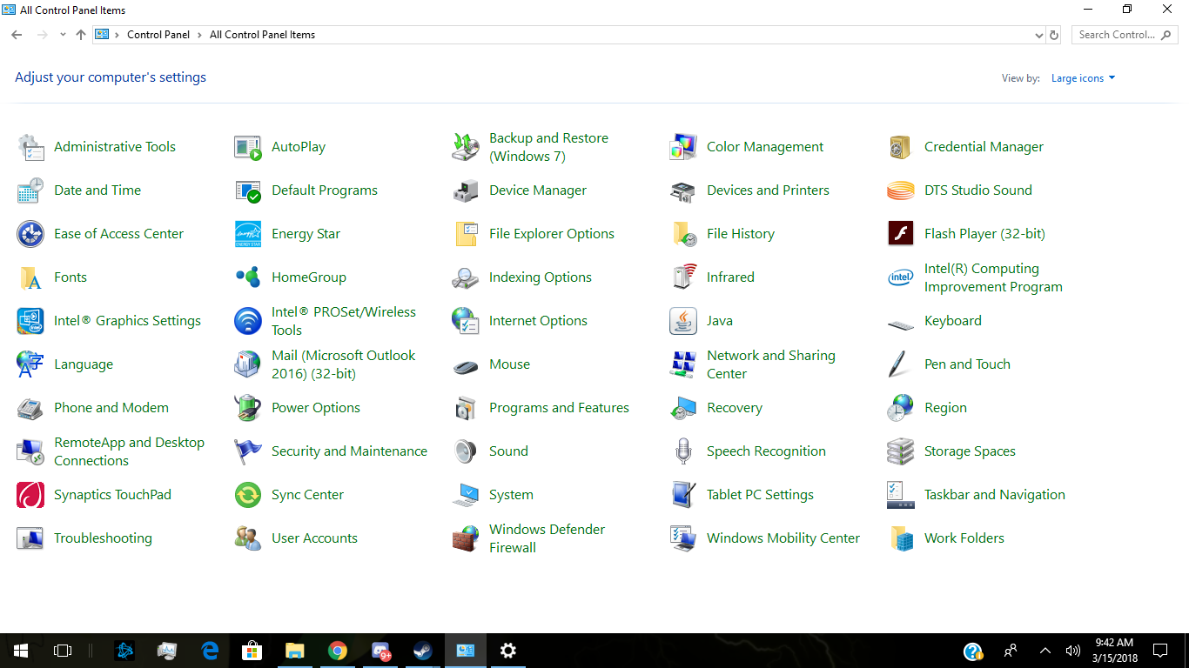Open the Infrared icon
Image resolution: width=1189 pixels, height=668 pixels.
pos(683,277)
